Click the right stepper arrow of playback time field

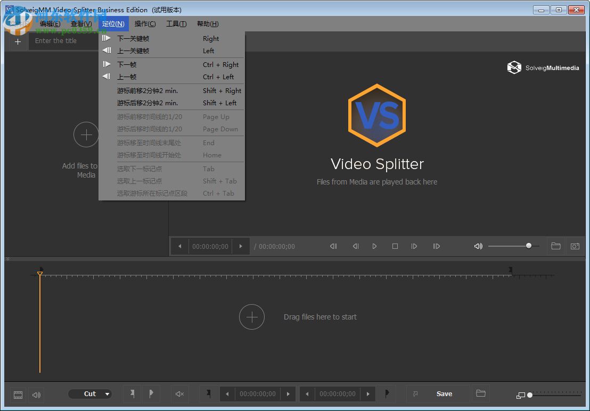pyautogui.click(x=241, y=246)
